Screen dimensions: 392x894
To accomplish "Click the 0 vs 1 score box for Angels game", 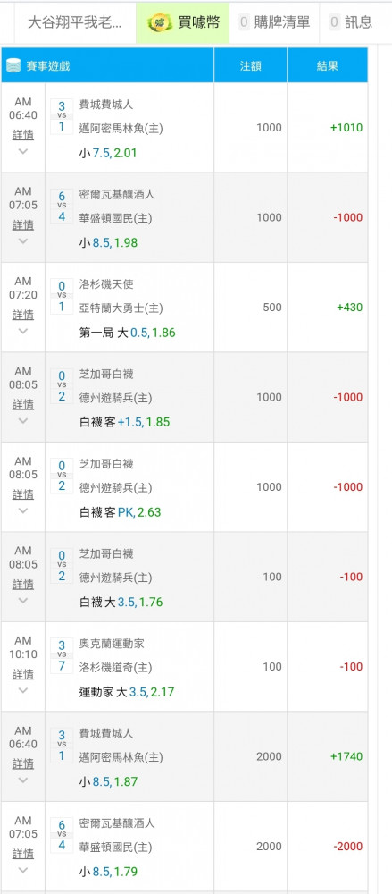I will pyautogui.click(x=62, y=296).
